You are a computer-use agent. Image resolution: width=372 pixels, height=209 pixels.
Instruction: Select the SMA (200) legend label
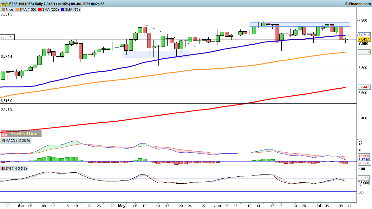click(50, 9)
